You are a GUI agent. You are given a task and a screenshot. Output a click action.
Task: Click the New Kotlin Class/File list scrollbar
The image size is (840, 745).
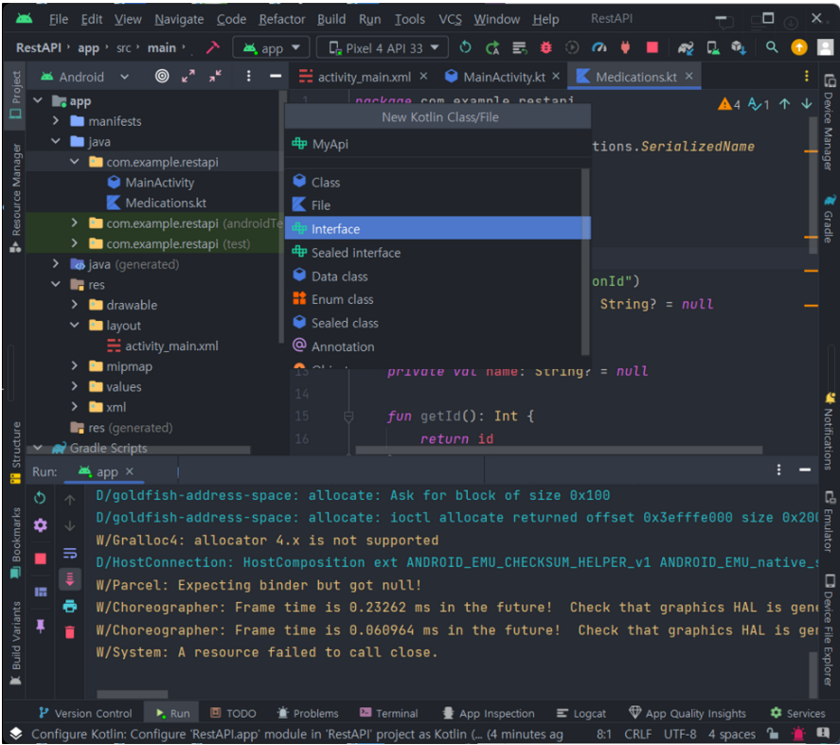point(585,261)
